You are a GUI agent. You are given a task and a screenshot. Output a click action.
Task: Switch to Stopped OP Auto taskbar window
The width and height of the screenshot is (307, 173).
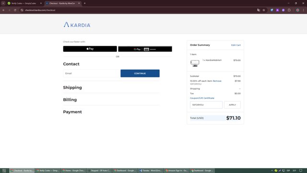pos(99,171)
